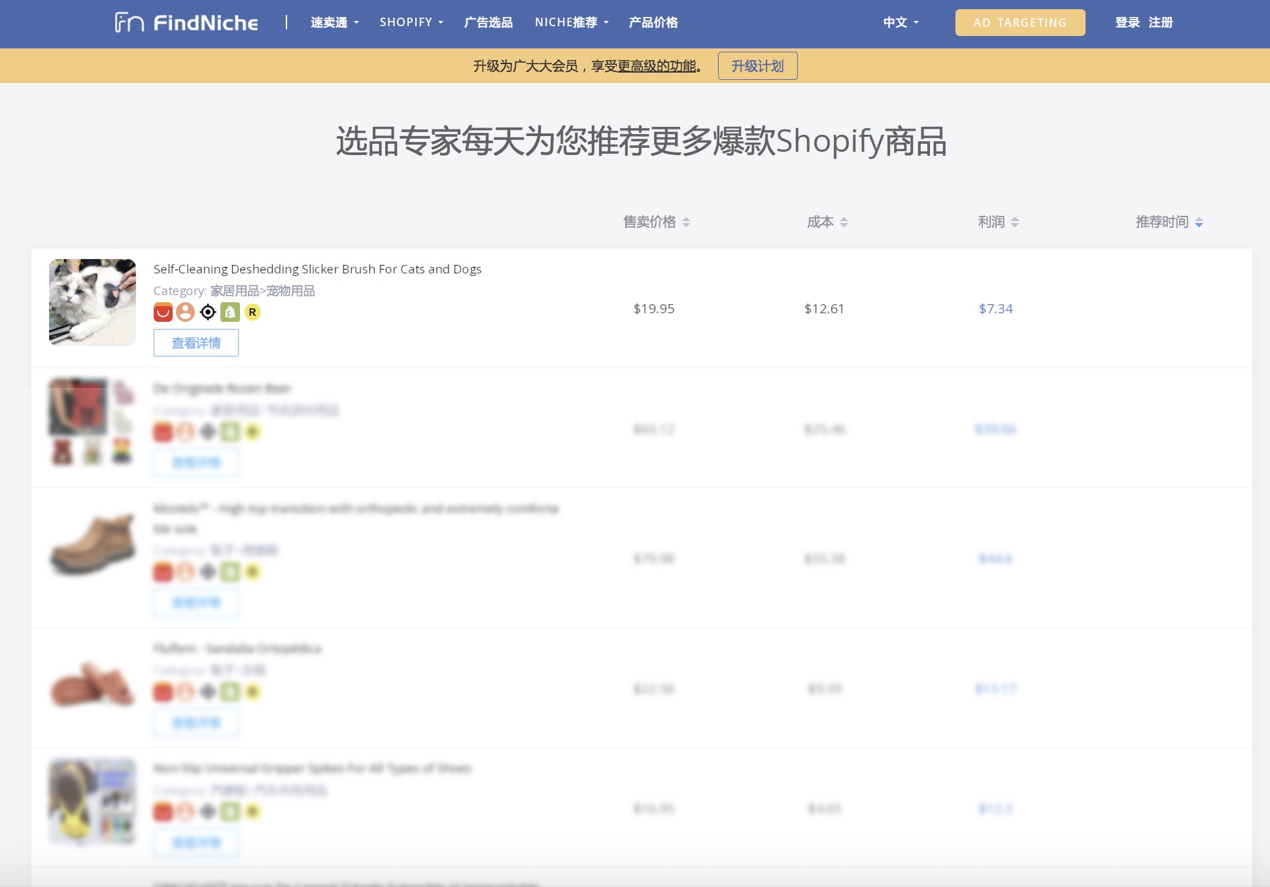Click the orange user profile icon on slicker brush
1270x887 pixels.
point(186,312)
